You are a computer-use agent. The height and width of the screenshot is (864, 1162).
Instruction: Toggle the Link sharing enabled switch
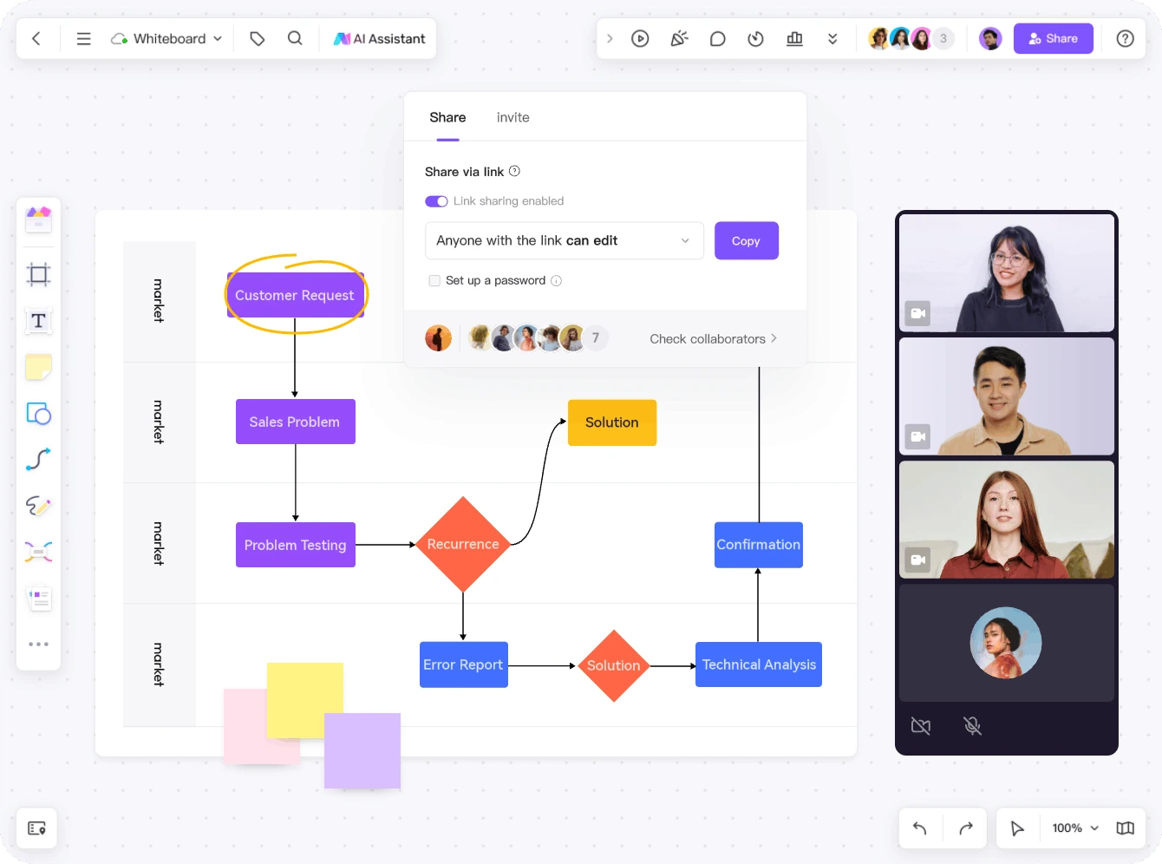(x=436, y=201)
